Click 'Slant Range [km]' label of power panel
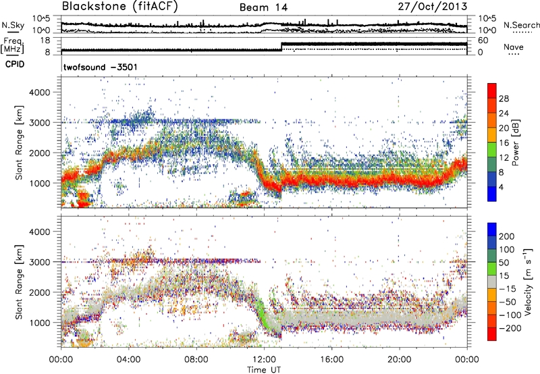 tap(20, 142)
